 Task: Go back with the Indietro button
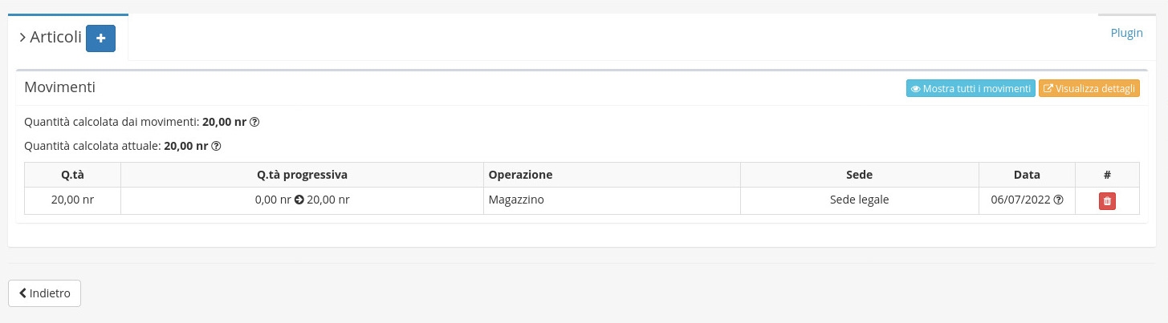(x=45, y=293)
